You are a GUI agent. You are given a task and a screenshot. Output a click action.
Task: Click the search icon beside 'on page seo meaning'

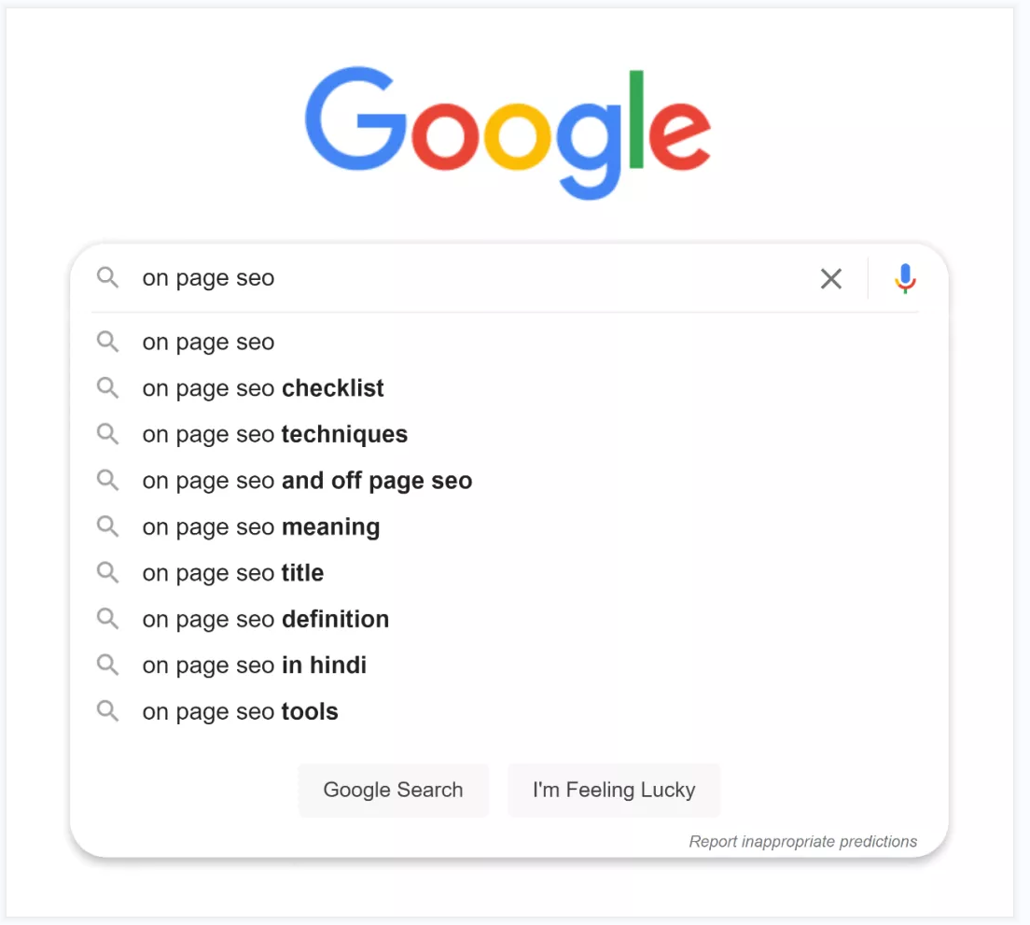tap(107, 526)
